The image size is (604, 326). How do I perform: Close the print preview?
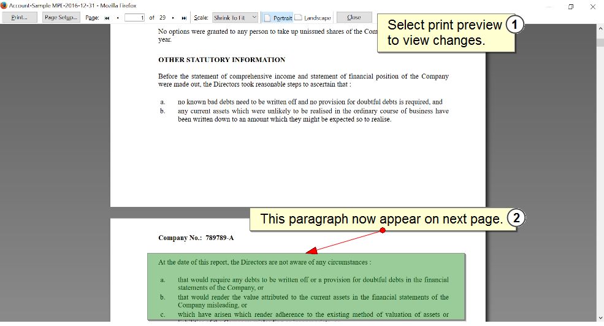(354, 17)
